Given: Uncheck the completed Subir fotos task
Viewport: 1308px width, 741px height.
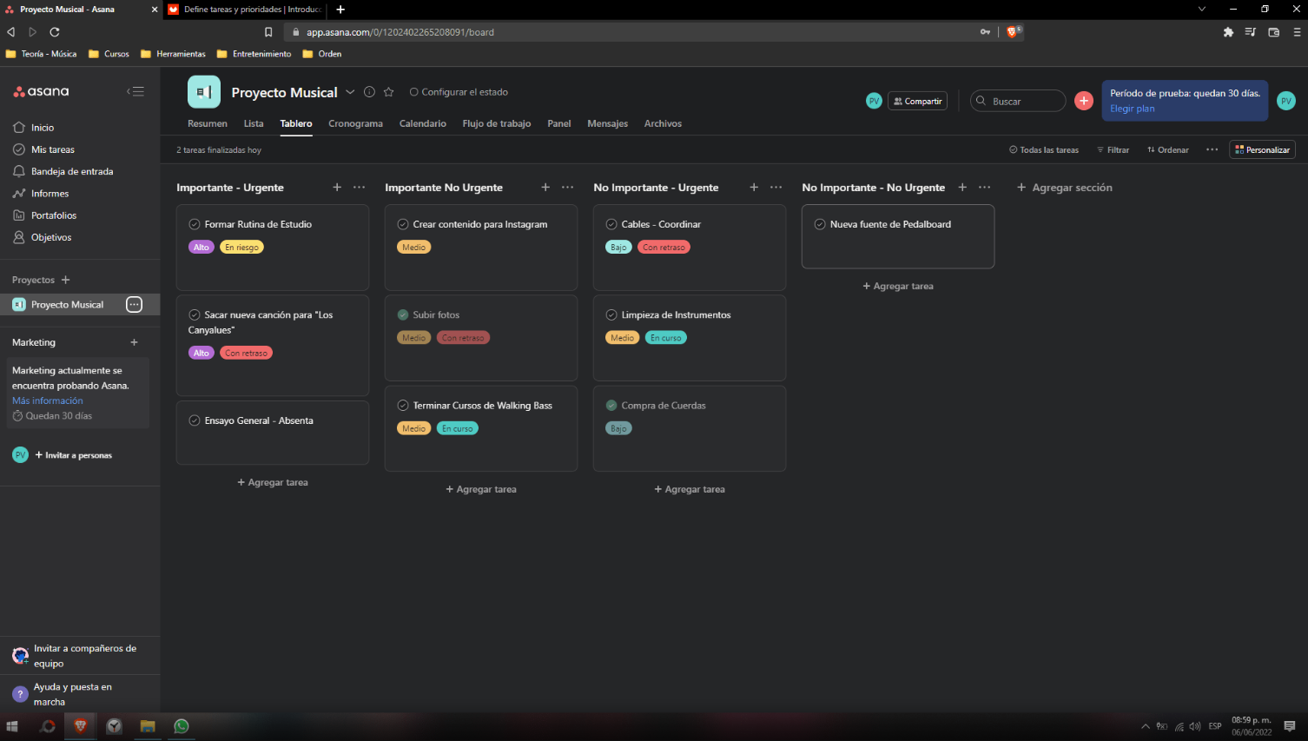Looking at the screenshot, I should click(403, 314).
